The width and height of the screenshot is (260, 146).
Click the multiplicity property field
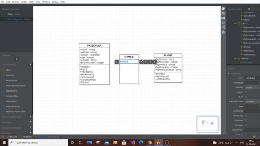click(x=252, y=111)
